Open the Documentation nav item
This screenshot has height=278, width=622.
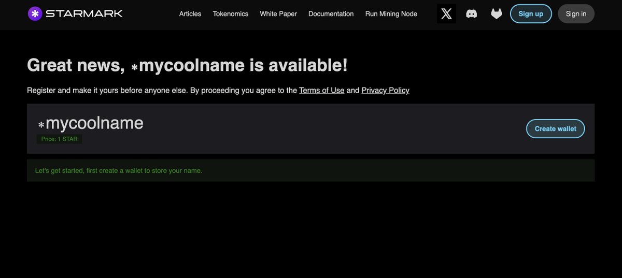coord(331,14)
